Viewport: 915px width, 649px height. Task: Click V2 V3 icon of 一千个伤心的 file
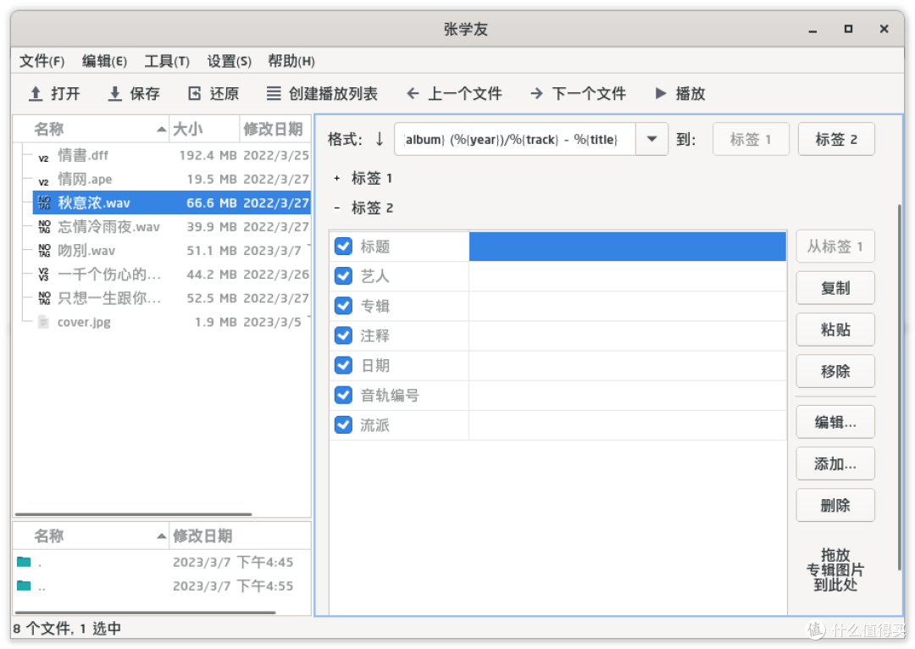(44, 275)
